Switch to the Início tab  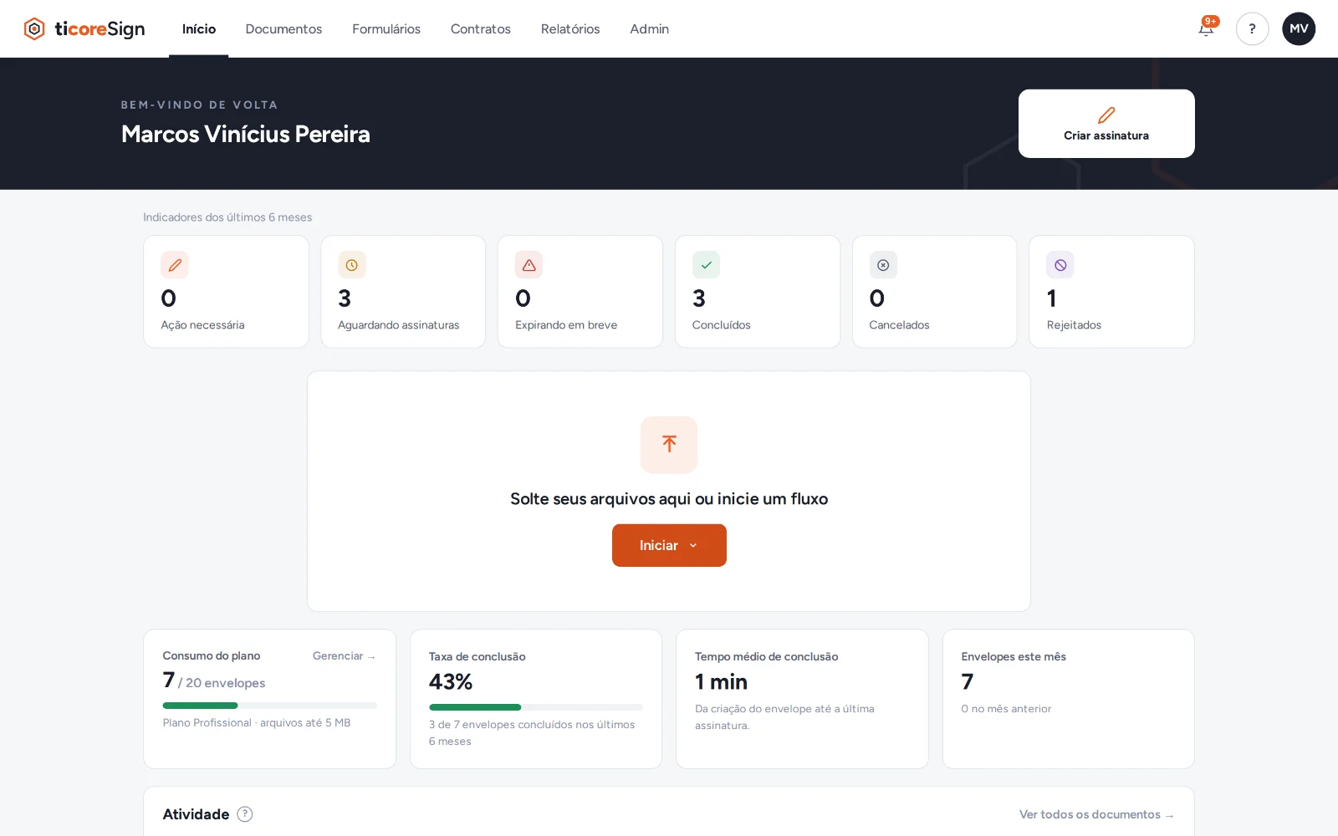(x=199, y=29)
